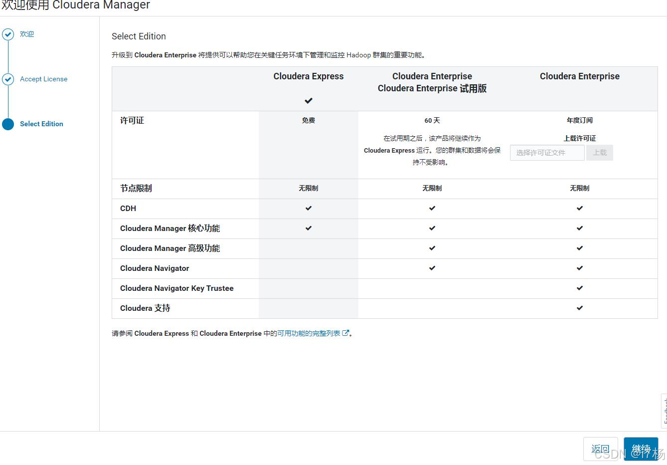Click the checkmark under the Cloudera Express header
Image resolution: width=667 pixels, height=465 pixels.
pyautogui.click(x=308, y=100)
